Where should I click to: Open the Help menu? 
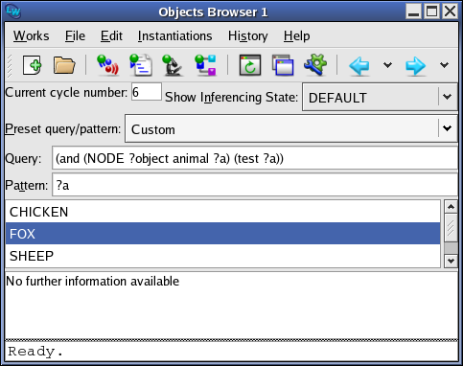coord(296,35)
